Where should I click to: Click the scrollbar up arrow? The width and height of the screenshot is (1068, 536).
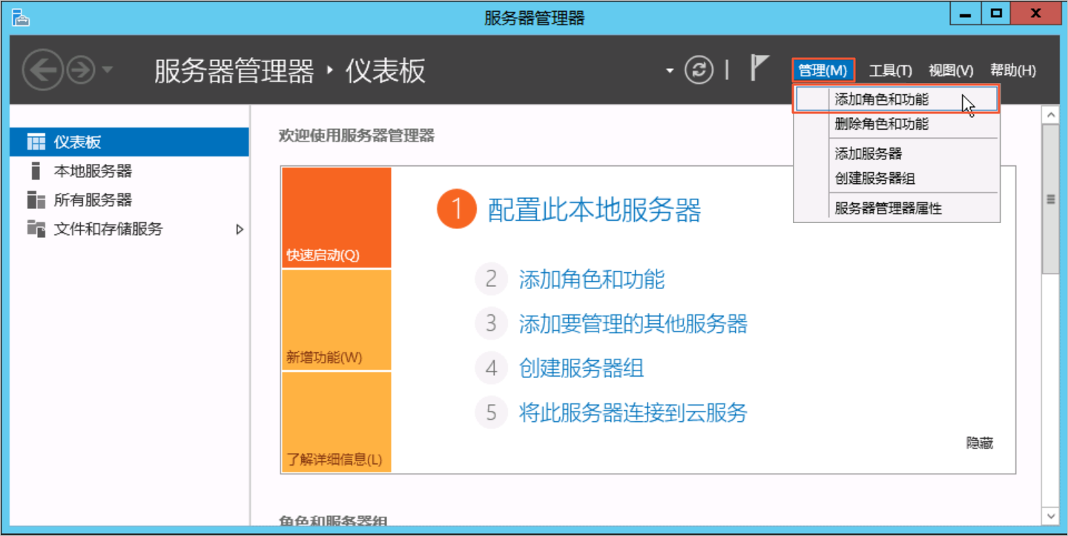point(1049,115)
